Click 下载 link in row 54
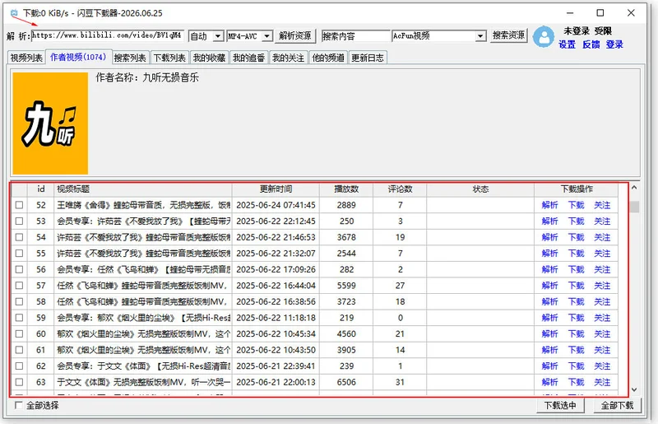The image size is (658, 424). (577, 237)
